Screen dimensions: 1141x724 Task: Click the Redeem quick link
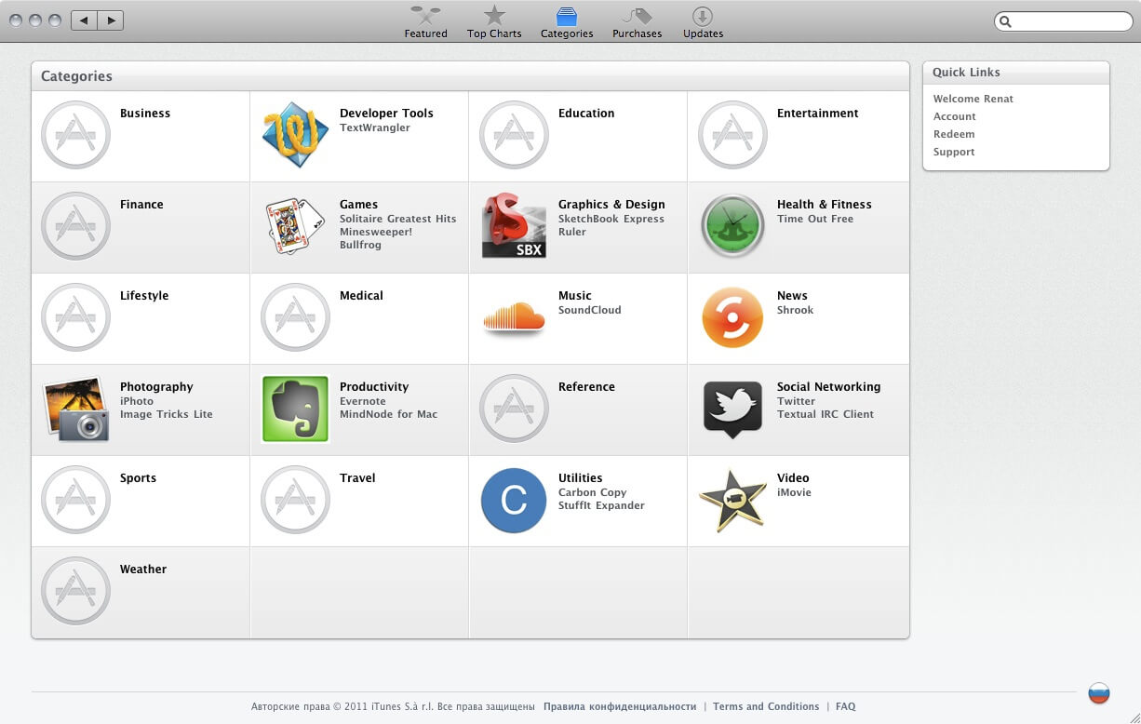(x=954, y=134)
